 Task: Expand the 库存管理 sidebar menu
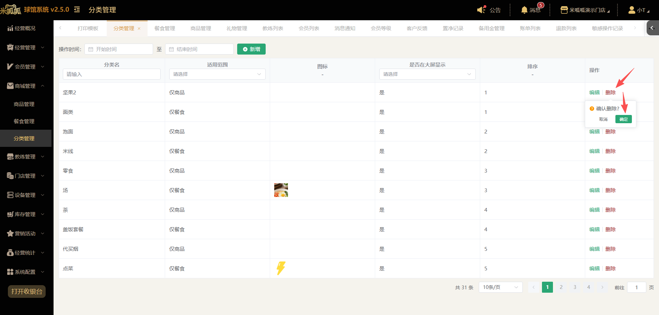tap(26, 214)
